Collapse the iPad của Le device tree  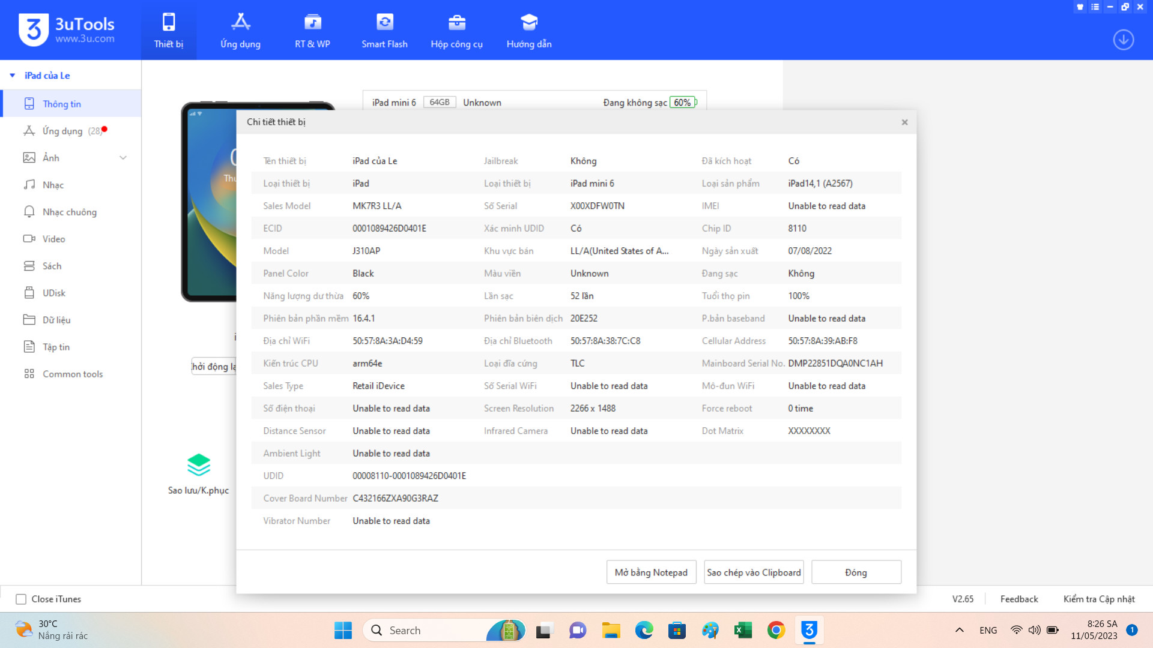[13, 76]
